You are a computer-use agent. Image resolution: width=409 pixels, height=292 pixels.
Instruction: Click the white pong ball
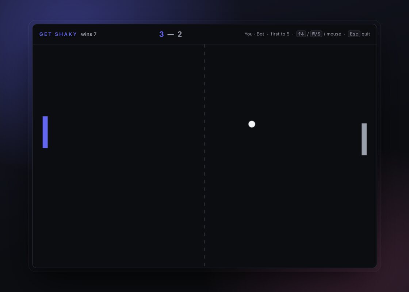(x=252, y=124)
